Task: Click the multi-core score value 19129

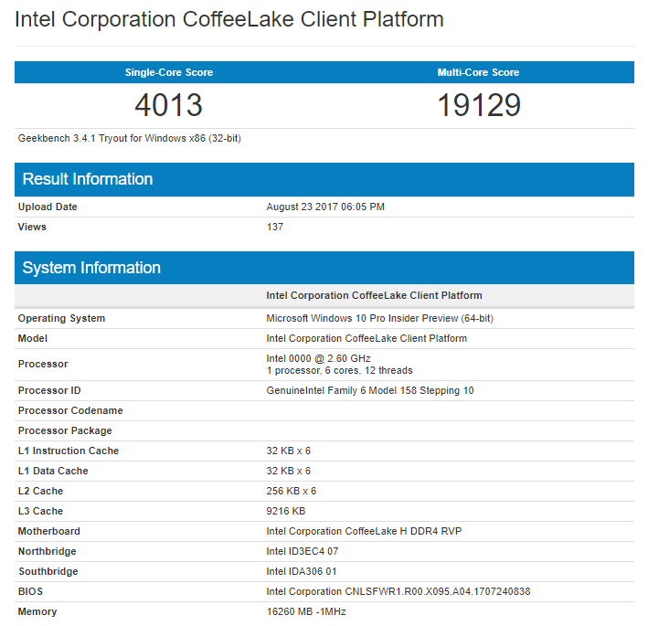Action: 479,105
